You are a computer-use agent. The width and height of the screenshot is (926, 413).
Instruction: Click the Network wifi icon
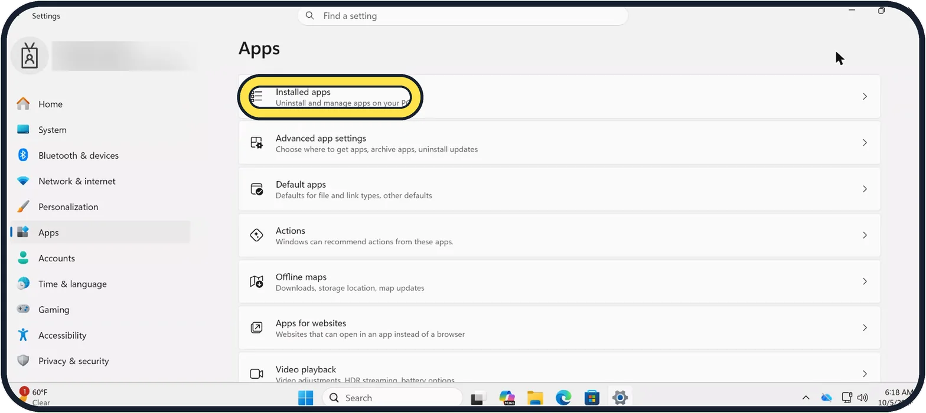coord(23,181)
